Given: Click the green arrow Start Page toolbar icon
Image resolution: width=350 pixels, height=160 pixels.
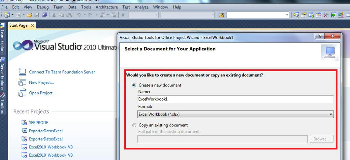Looking at the screenshot, I should [333, 15].
